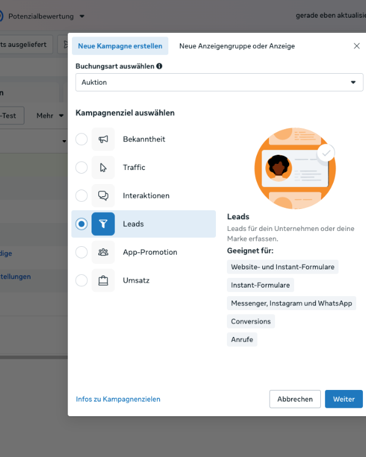Click the Traffic cursor icon
This screenshot has width=366, height=457.
tap(103, 168)
